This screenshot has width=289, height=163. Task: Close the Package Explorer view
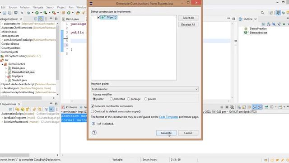[21, 19]
